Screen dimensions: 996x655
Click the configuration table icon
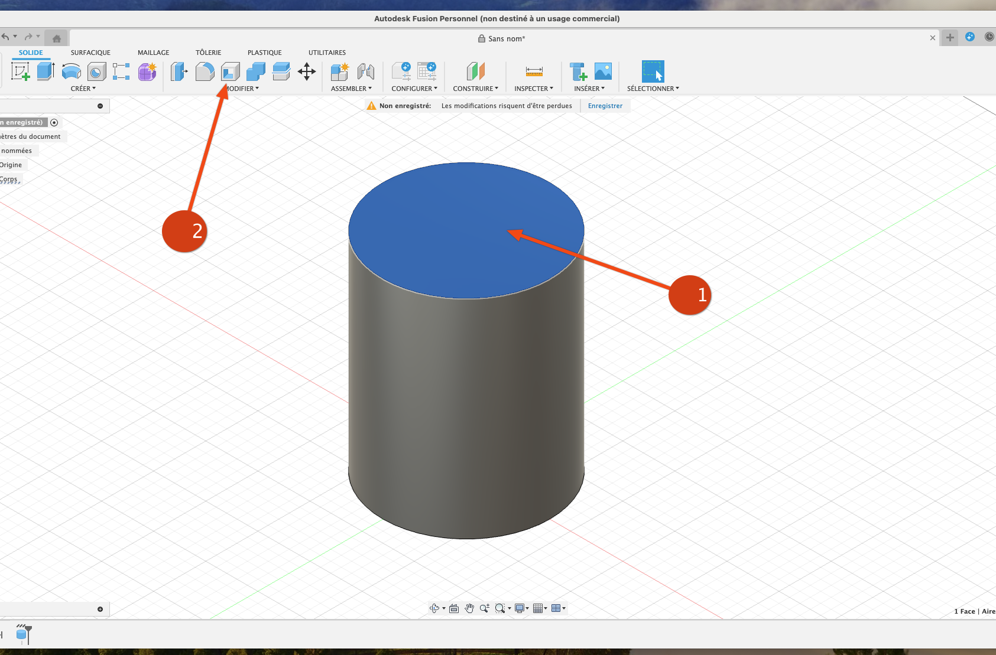click(x=427, y=71)
